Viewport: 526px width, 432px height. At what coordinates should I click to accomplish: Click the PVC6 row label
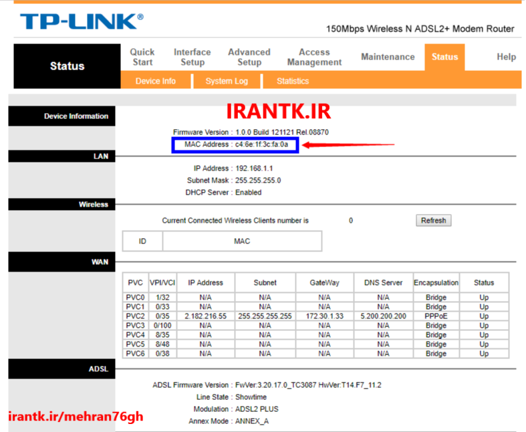pos(135,354)
